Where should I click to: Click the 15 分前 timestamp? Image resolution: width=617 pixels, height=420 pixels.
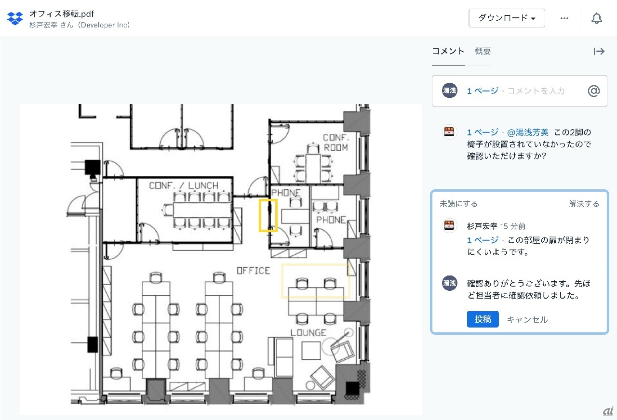(513, 226)
